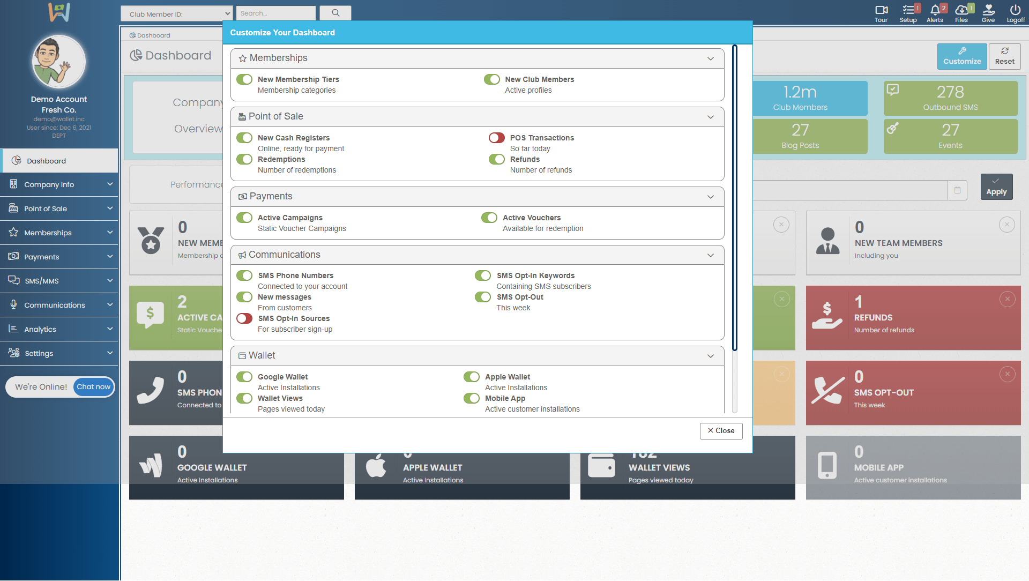Image resolution: width=1029 pixels, height=581 pixels.
Task: Toggle Google Wallet switch
Action: [244, 377]
